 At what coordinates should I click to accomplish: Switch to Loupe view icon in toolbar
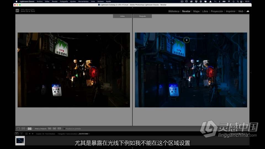pyautogui.click(x=18, y=129)
